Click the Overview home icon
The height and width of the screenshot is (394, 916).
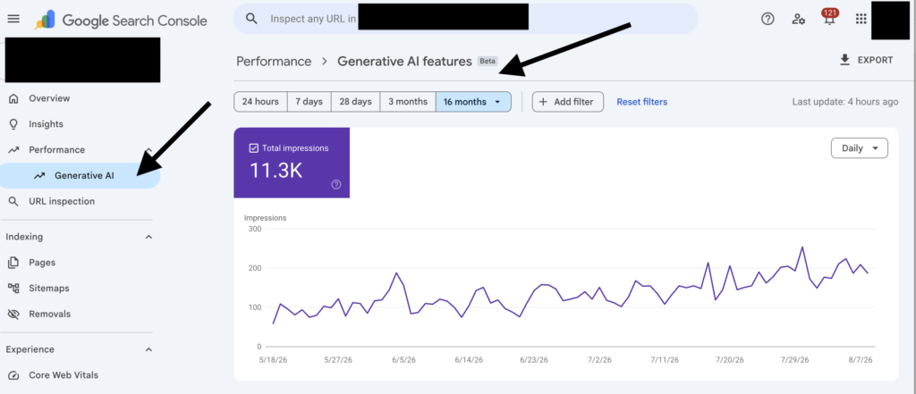pos(13,98)
